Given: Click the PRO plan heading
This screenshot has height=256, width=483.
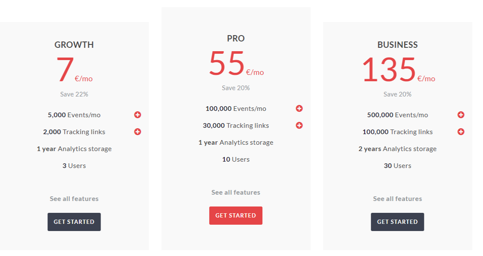Looking at the screenshot, I should pyautogui.click(x=236, y=39).
